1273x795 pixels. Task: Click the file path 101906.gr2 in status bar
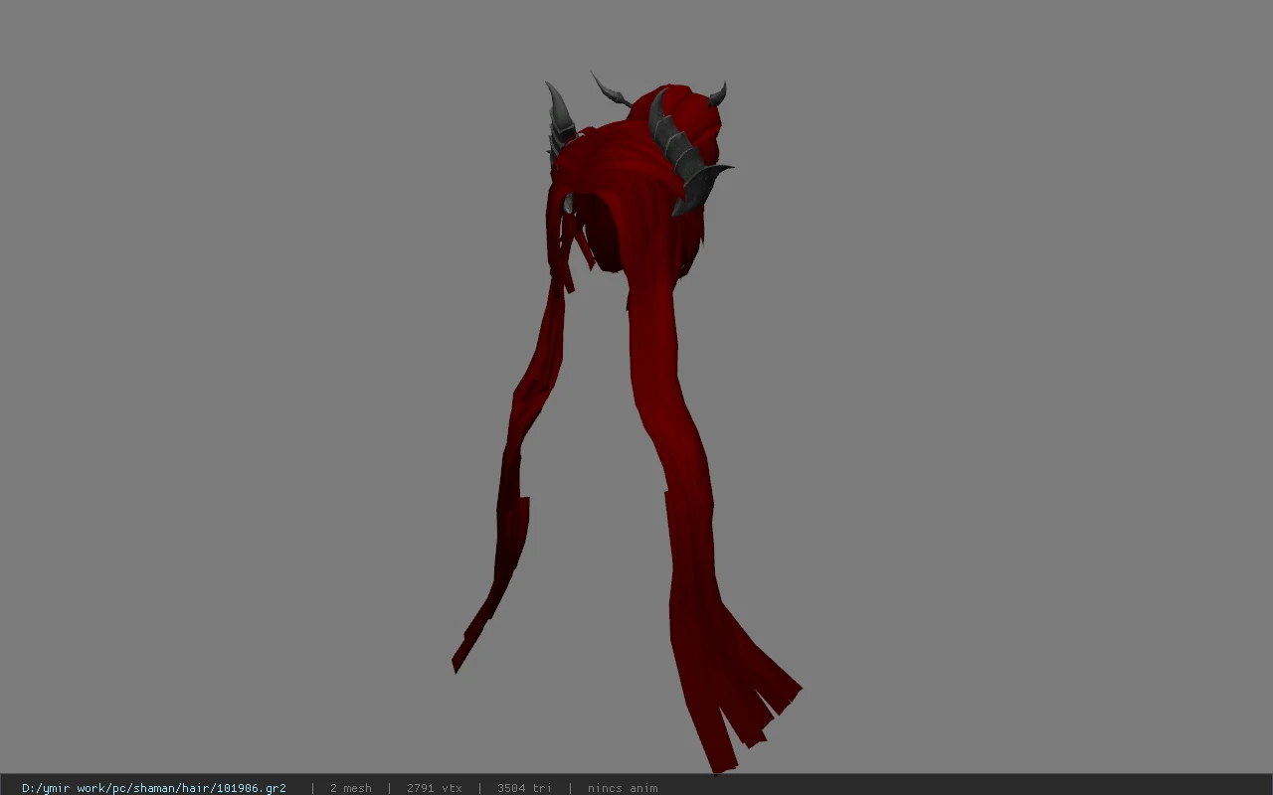pos(154,788)
